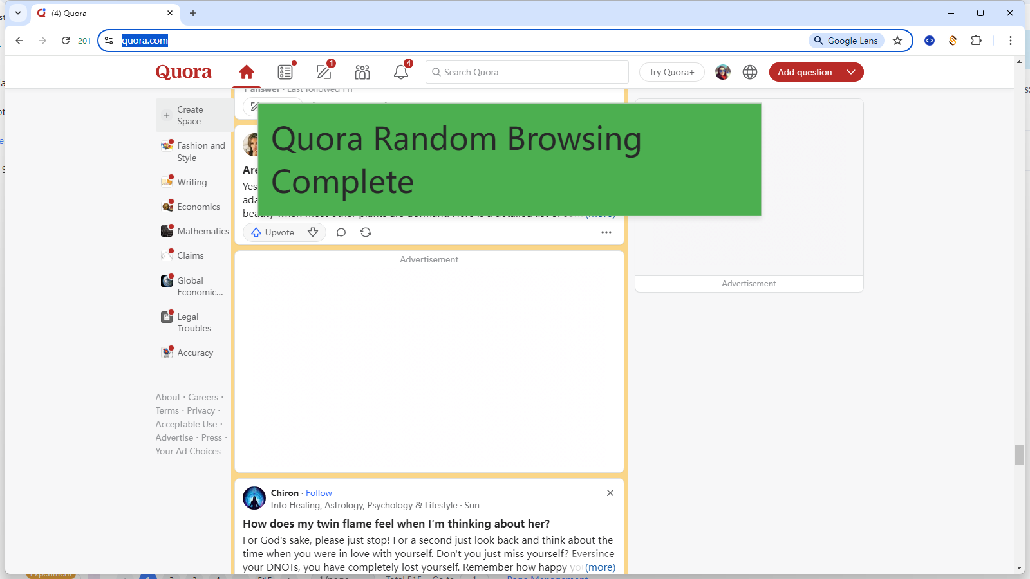This screenshot has width=1030, height=579.
Task: Open the Advertise footer link
Action: (174, 437)
